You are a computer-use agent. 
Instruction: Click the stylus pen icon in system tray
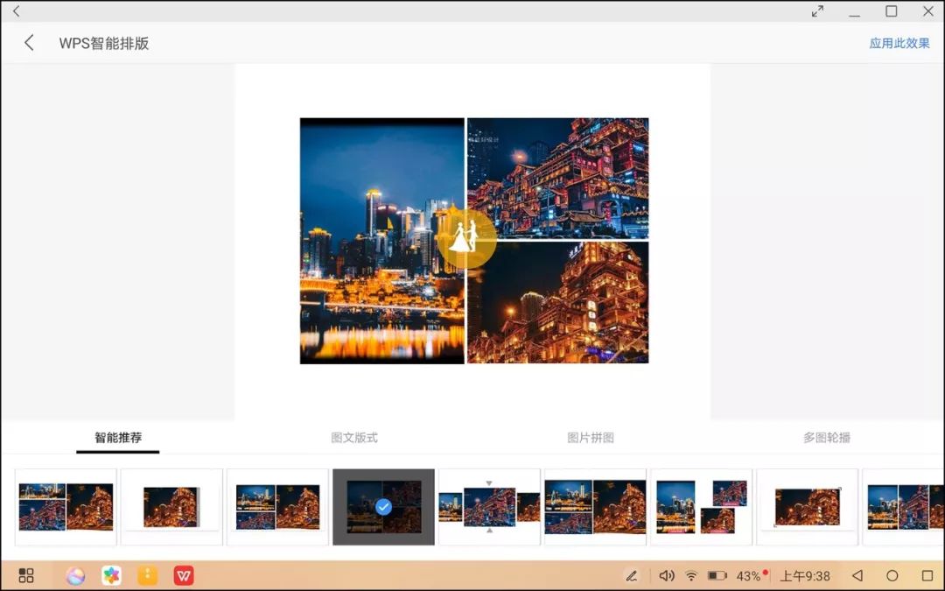pos(632,576)
